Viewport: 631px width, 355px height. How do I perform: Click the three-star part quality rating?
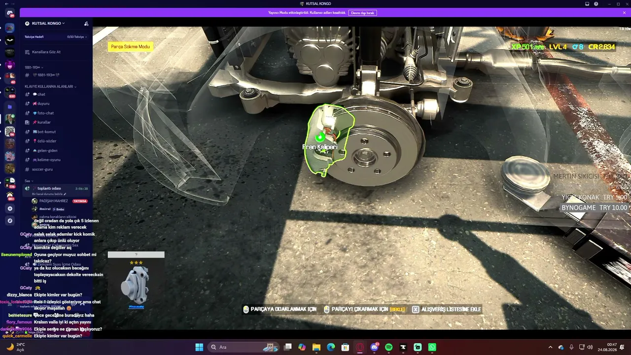136,263
